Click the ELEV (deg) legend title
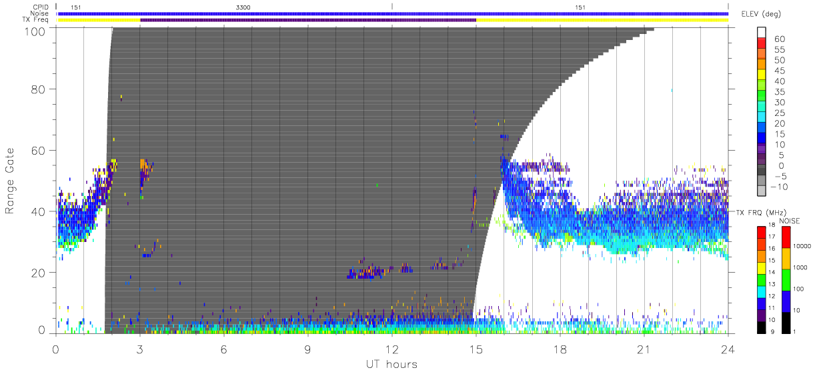819x378 pixels. click(x=761, y=14)
